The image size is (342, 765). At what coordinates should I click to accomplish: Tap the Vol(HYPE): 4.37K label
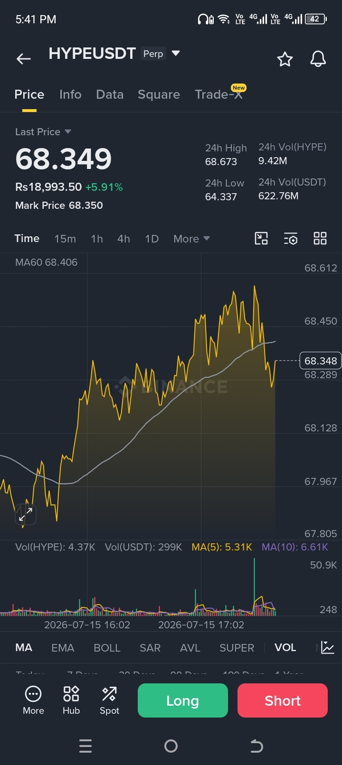[x=55, y=547]
